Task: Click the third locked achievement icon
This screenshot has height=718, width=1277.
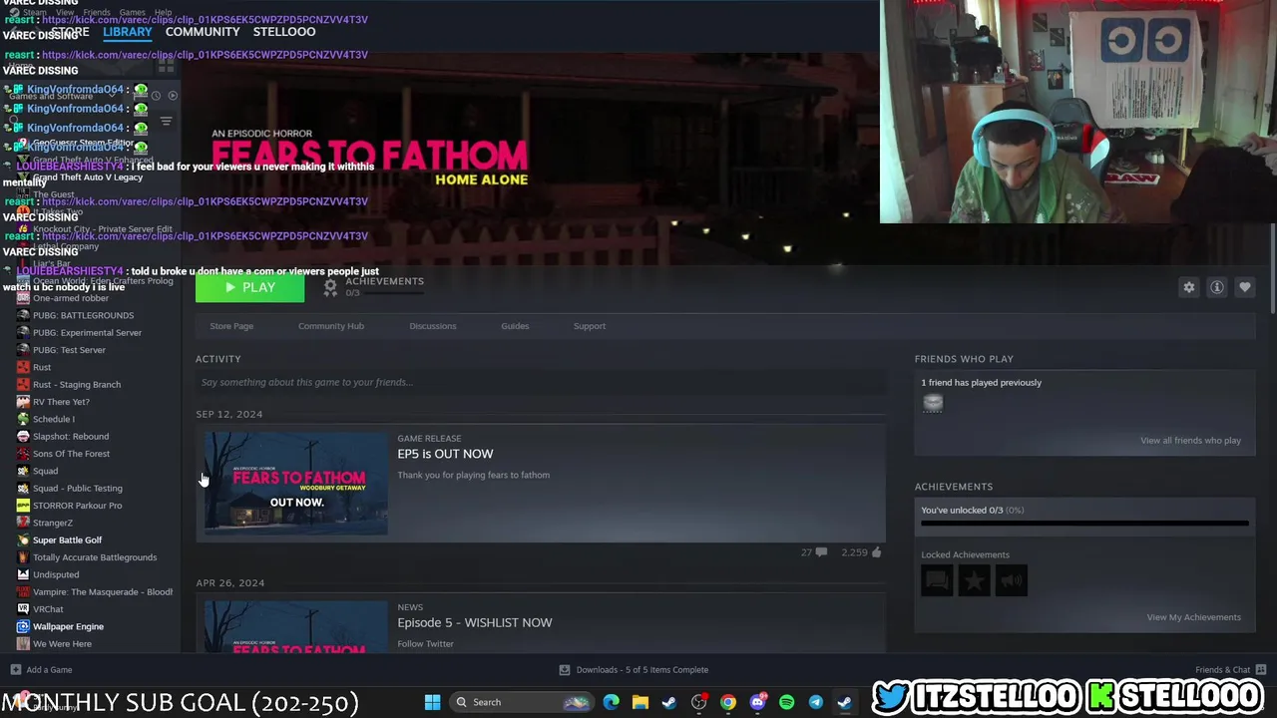Action: [1012, 580]
